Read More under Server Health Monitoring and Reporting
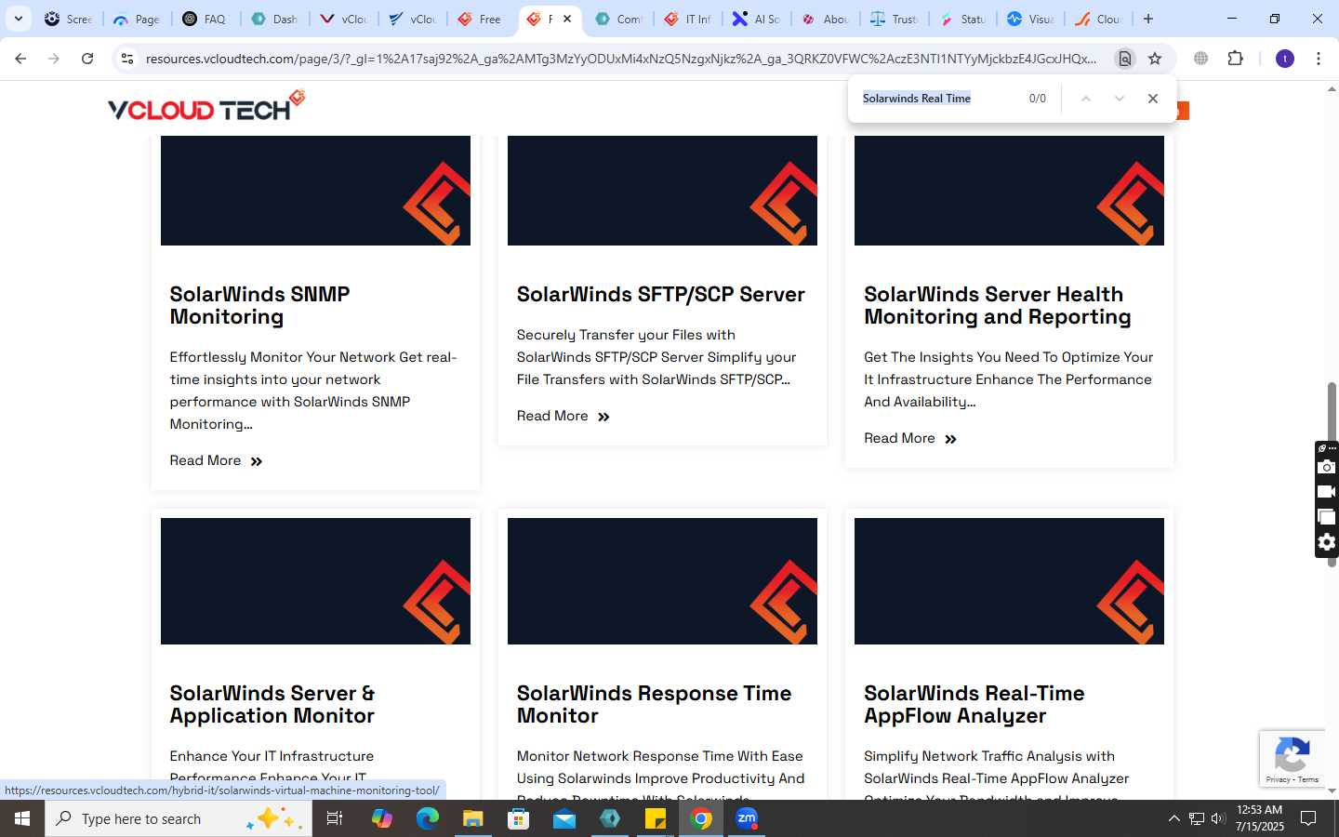 point(909,438)
